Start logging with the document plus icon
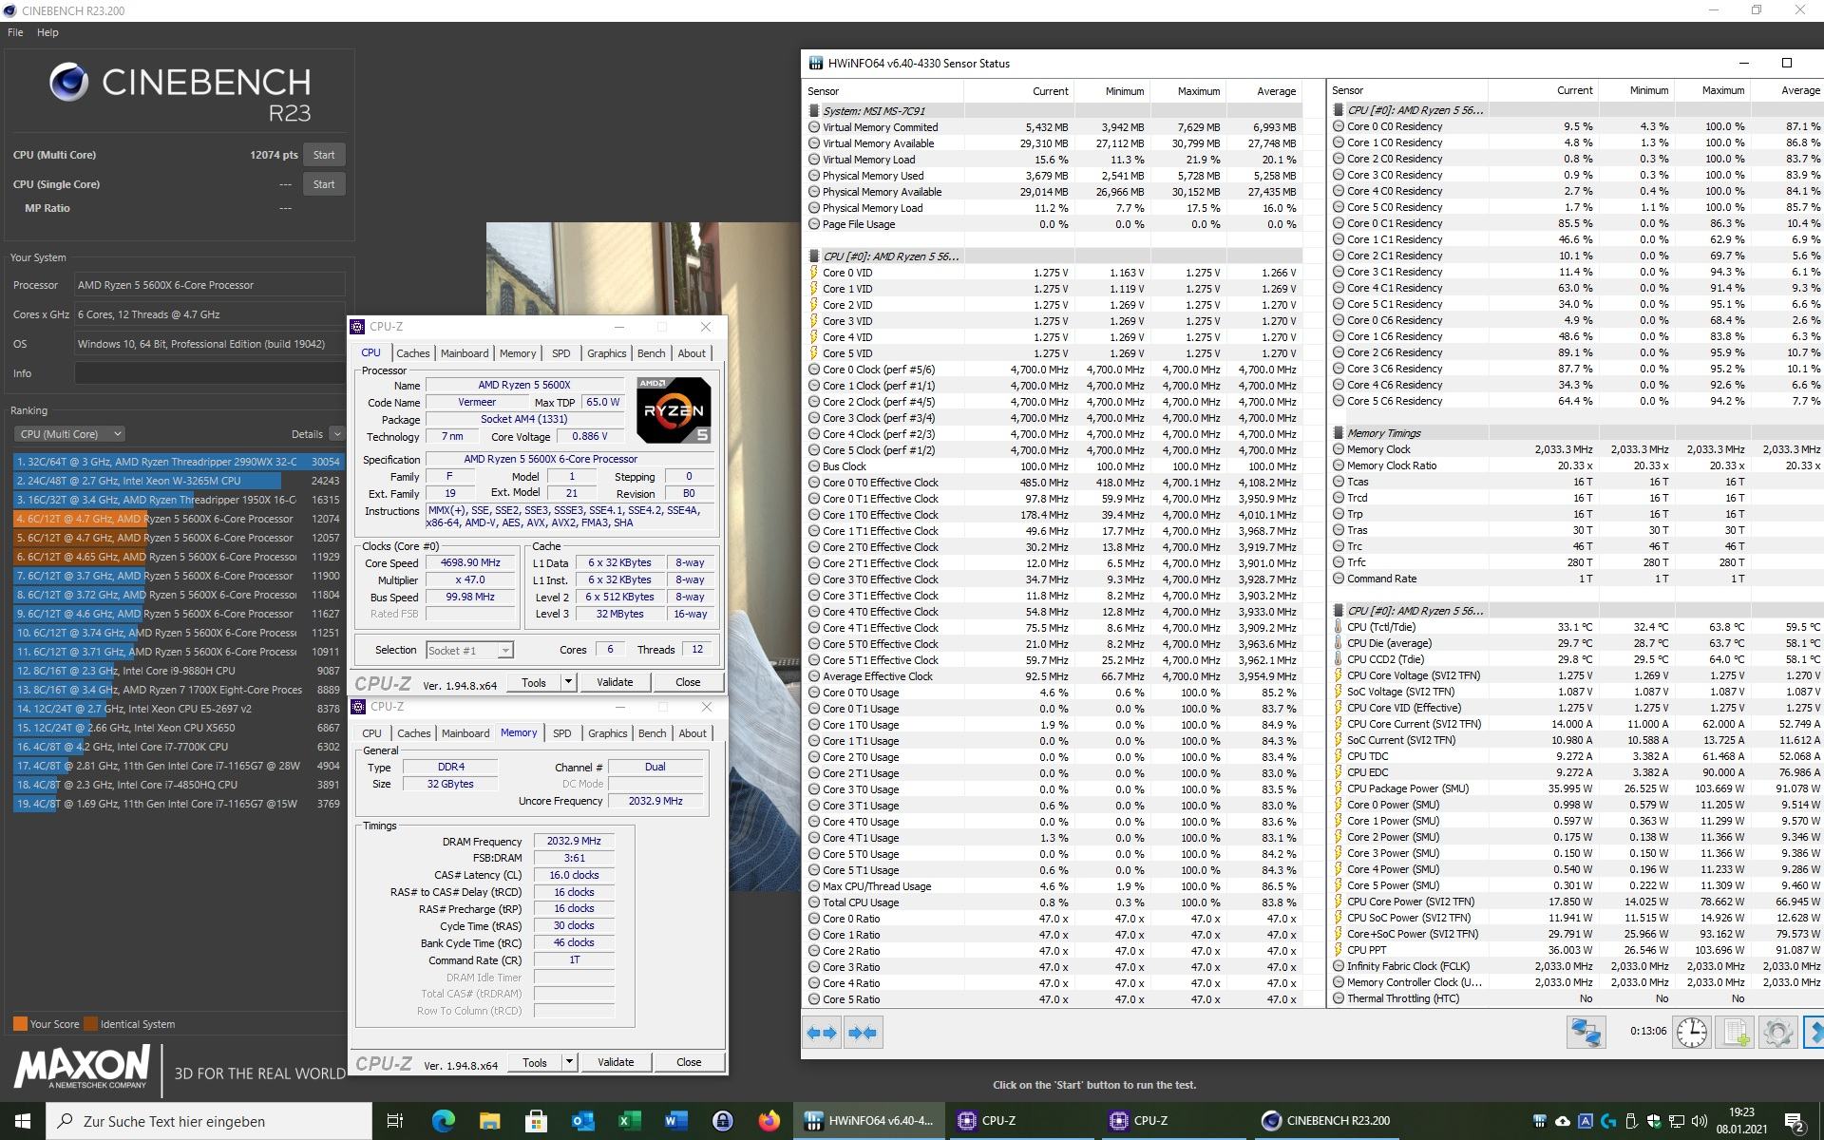Screen dimensions: 1824x1140 tap(1735, 1032)
